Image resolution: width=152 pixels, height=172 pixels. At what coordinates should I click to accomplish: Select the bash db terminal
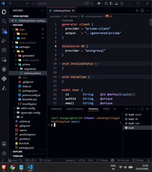pyautogui.click(x=137, y=119)
